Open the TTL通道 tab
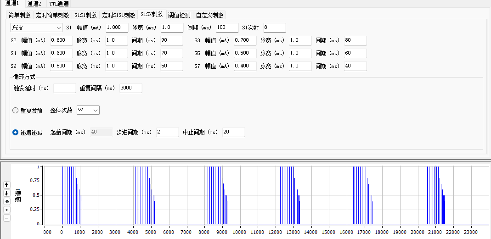Image resolution: width=491 pixels, height=239 pixels. pos(59,4)
